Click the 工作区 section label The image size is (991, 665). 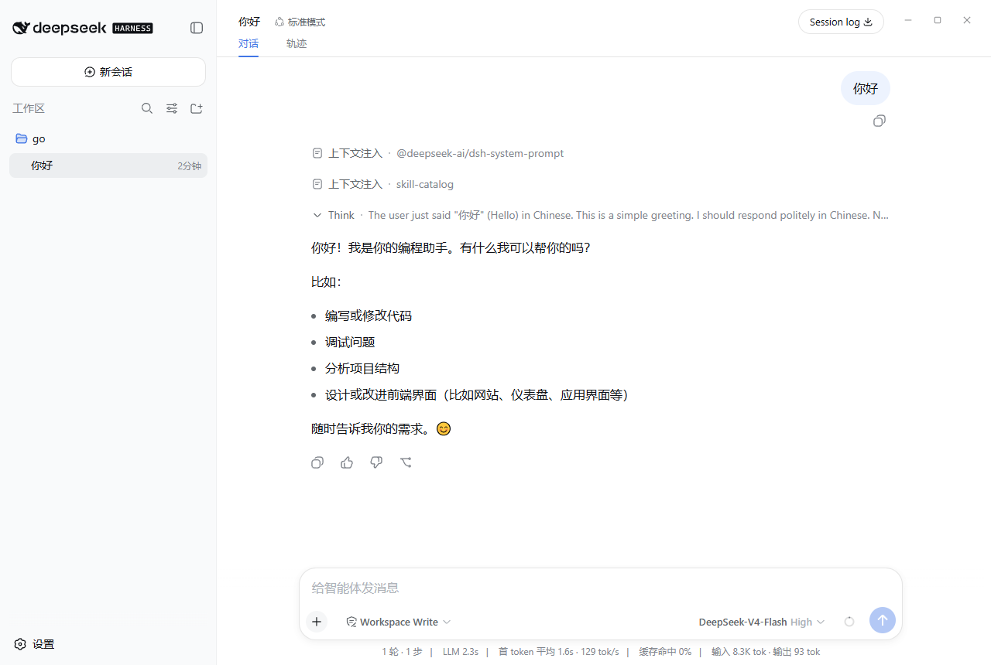coord(29,108)
